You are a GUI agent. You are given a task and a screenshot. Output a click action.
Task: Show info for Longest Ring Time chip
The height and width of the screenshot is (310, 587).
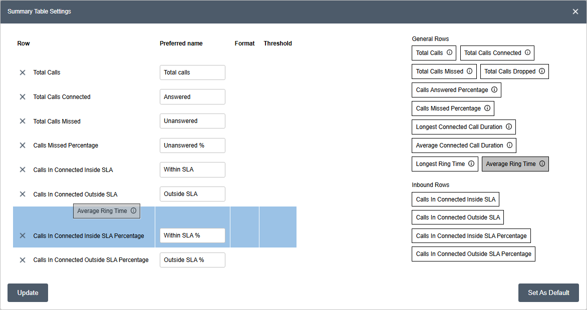click(471, 164)
